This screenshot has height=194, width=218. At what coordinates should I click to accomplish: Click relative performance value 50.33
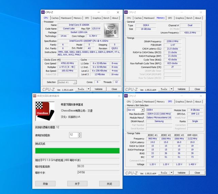pos(98,166)
